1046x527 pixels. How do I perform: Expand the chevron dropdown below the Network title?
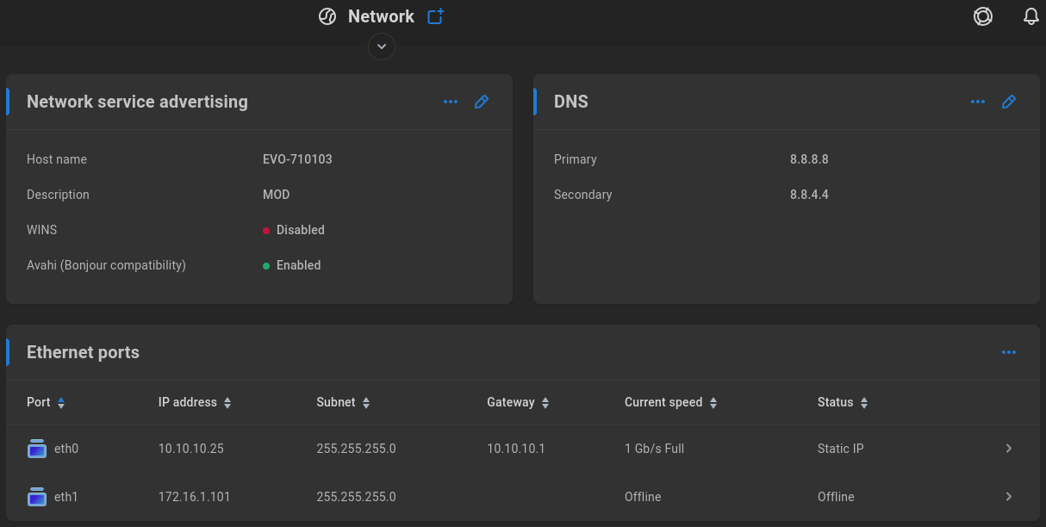[x=382, y=46]
